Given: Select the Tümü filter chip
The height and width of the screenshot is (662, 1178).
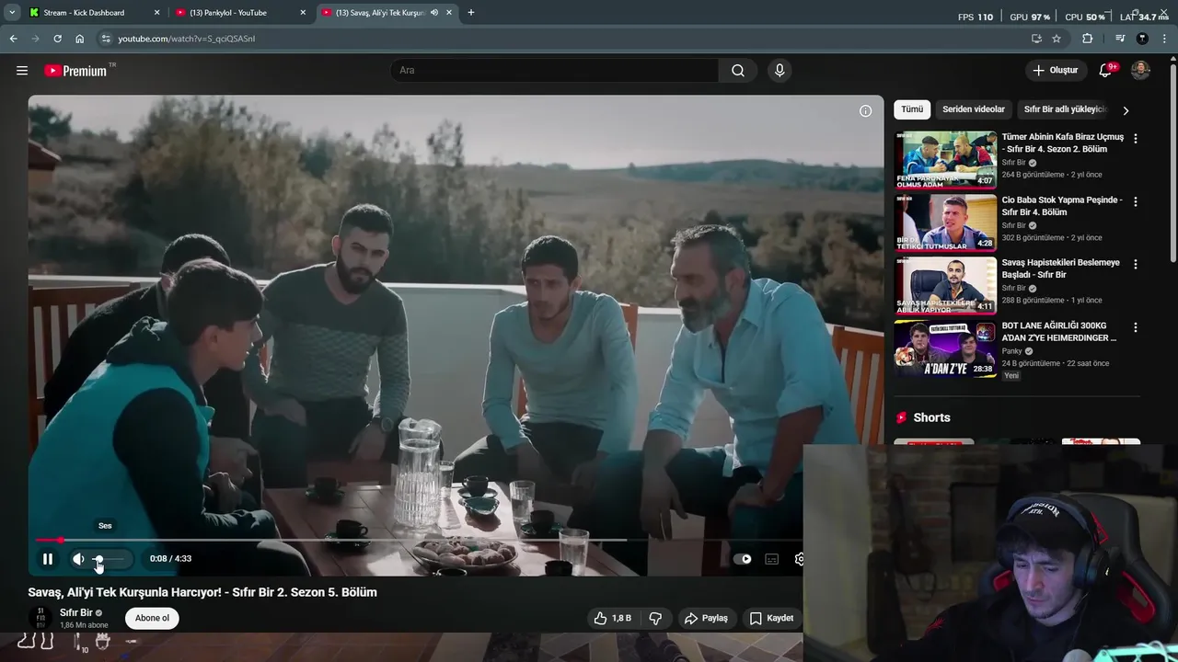Looking at the screenshot, I should (912, 109).
